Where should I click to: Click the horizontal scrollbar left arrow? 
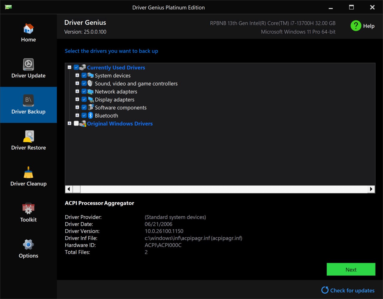coord(69,189)
